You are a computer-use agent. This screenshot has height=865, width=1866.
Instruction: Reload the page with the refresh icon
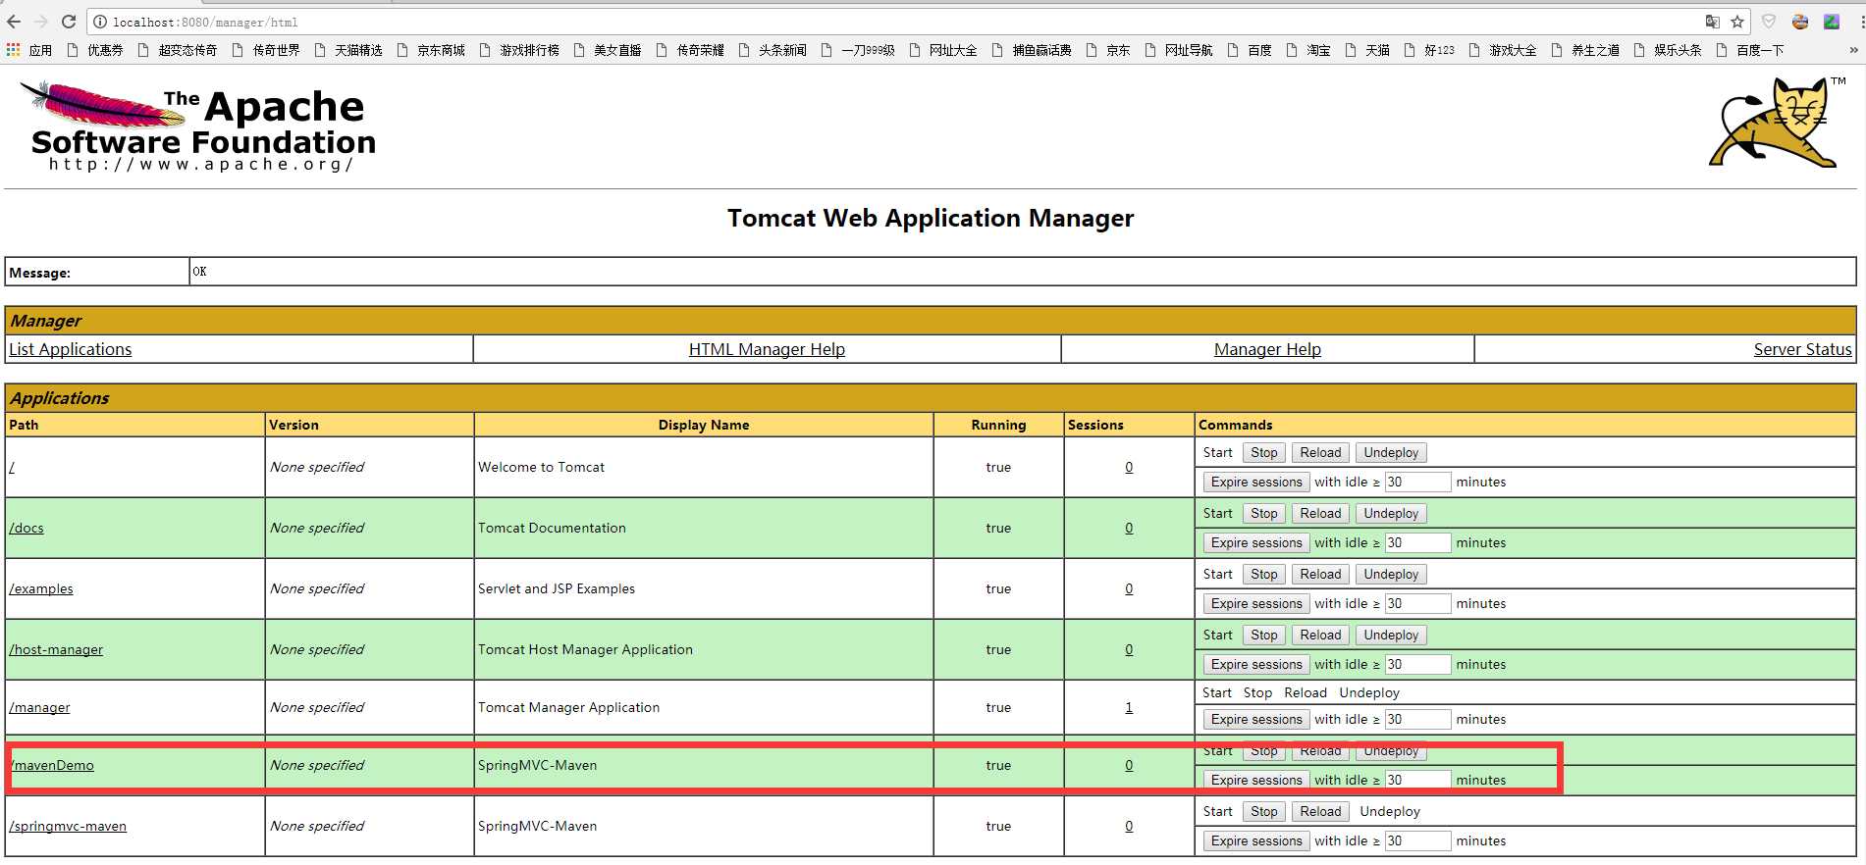click(69, 22)
